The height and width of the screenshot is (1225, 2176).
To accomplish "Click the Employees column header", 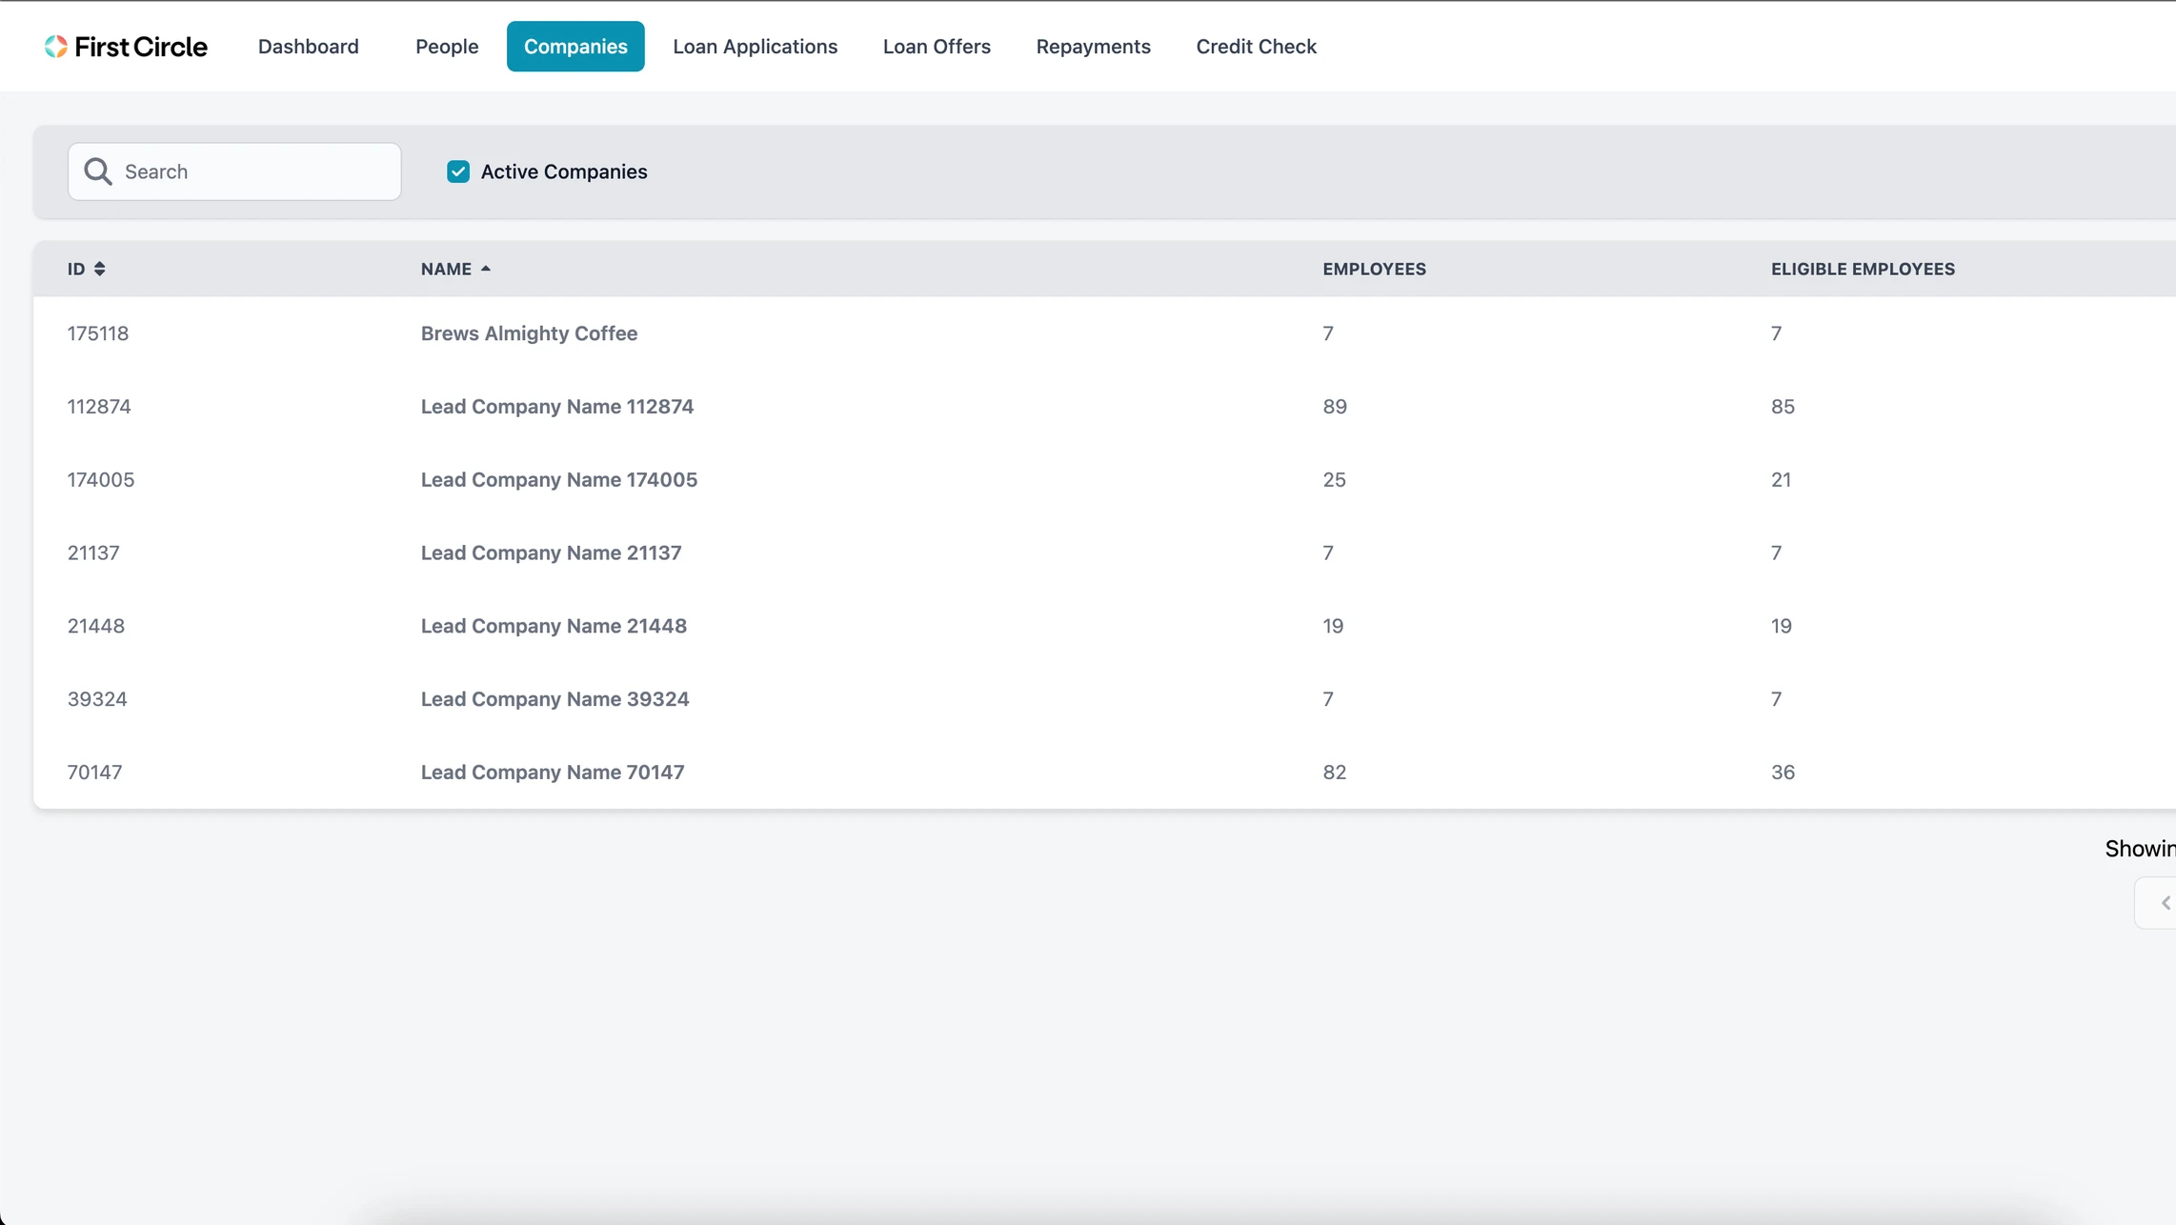I will tap(1374, 269).
